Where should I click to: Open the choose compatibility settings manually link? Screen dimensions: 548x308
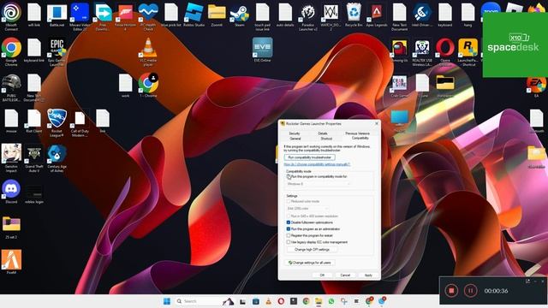click(x=317, y=164)
